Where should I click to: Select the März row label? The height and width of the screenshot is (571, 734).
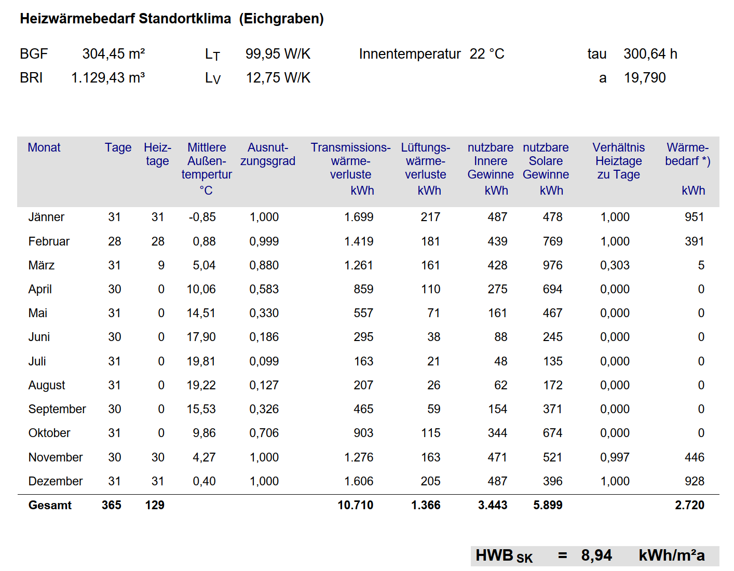(x=42, y=265)
